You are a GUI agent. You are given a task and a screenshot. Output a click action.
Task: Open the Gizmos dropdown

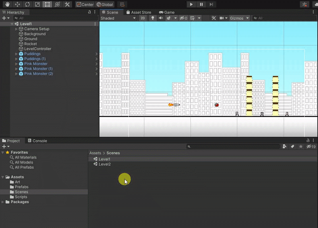pyautogui.click(x=239, y=18)
